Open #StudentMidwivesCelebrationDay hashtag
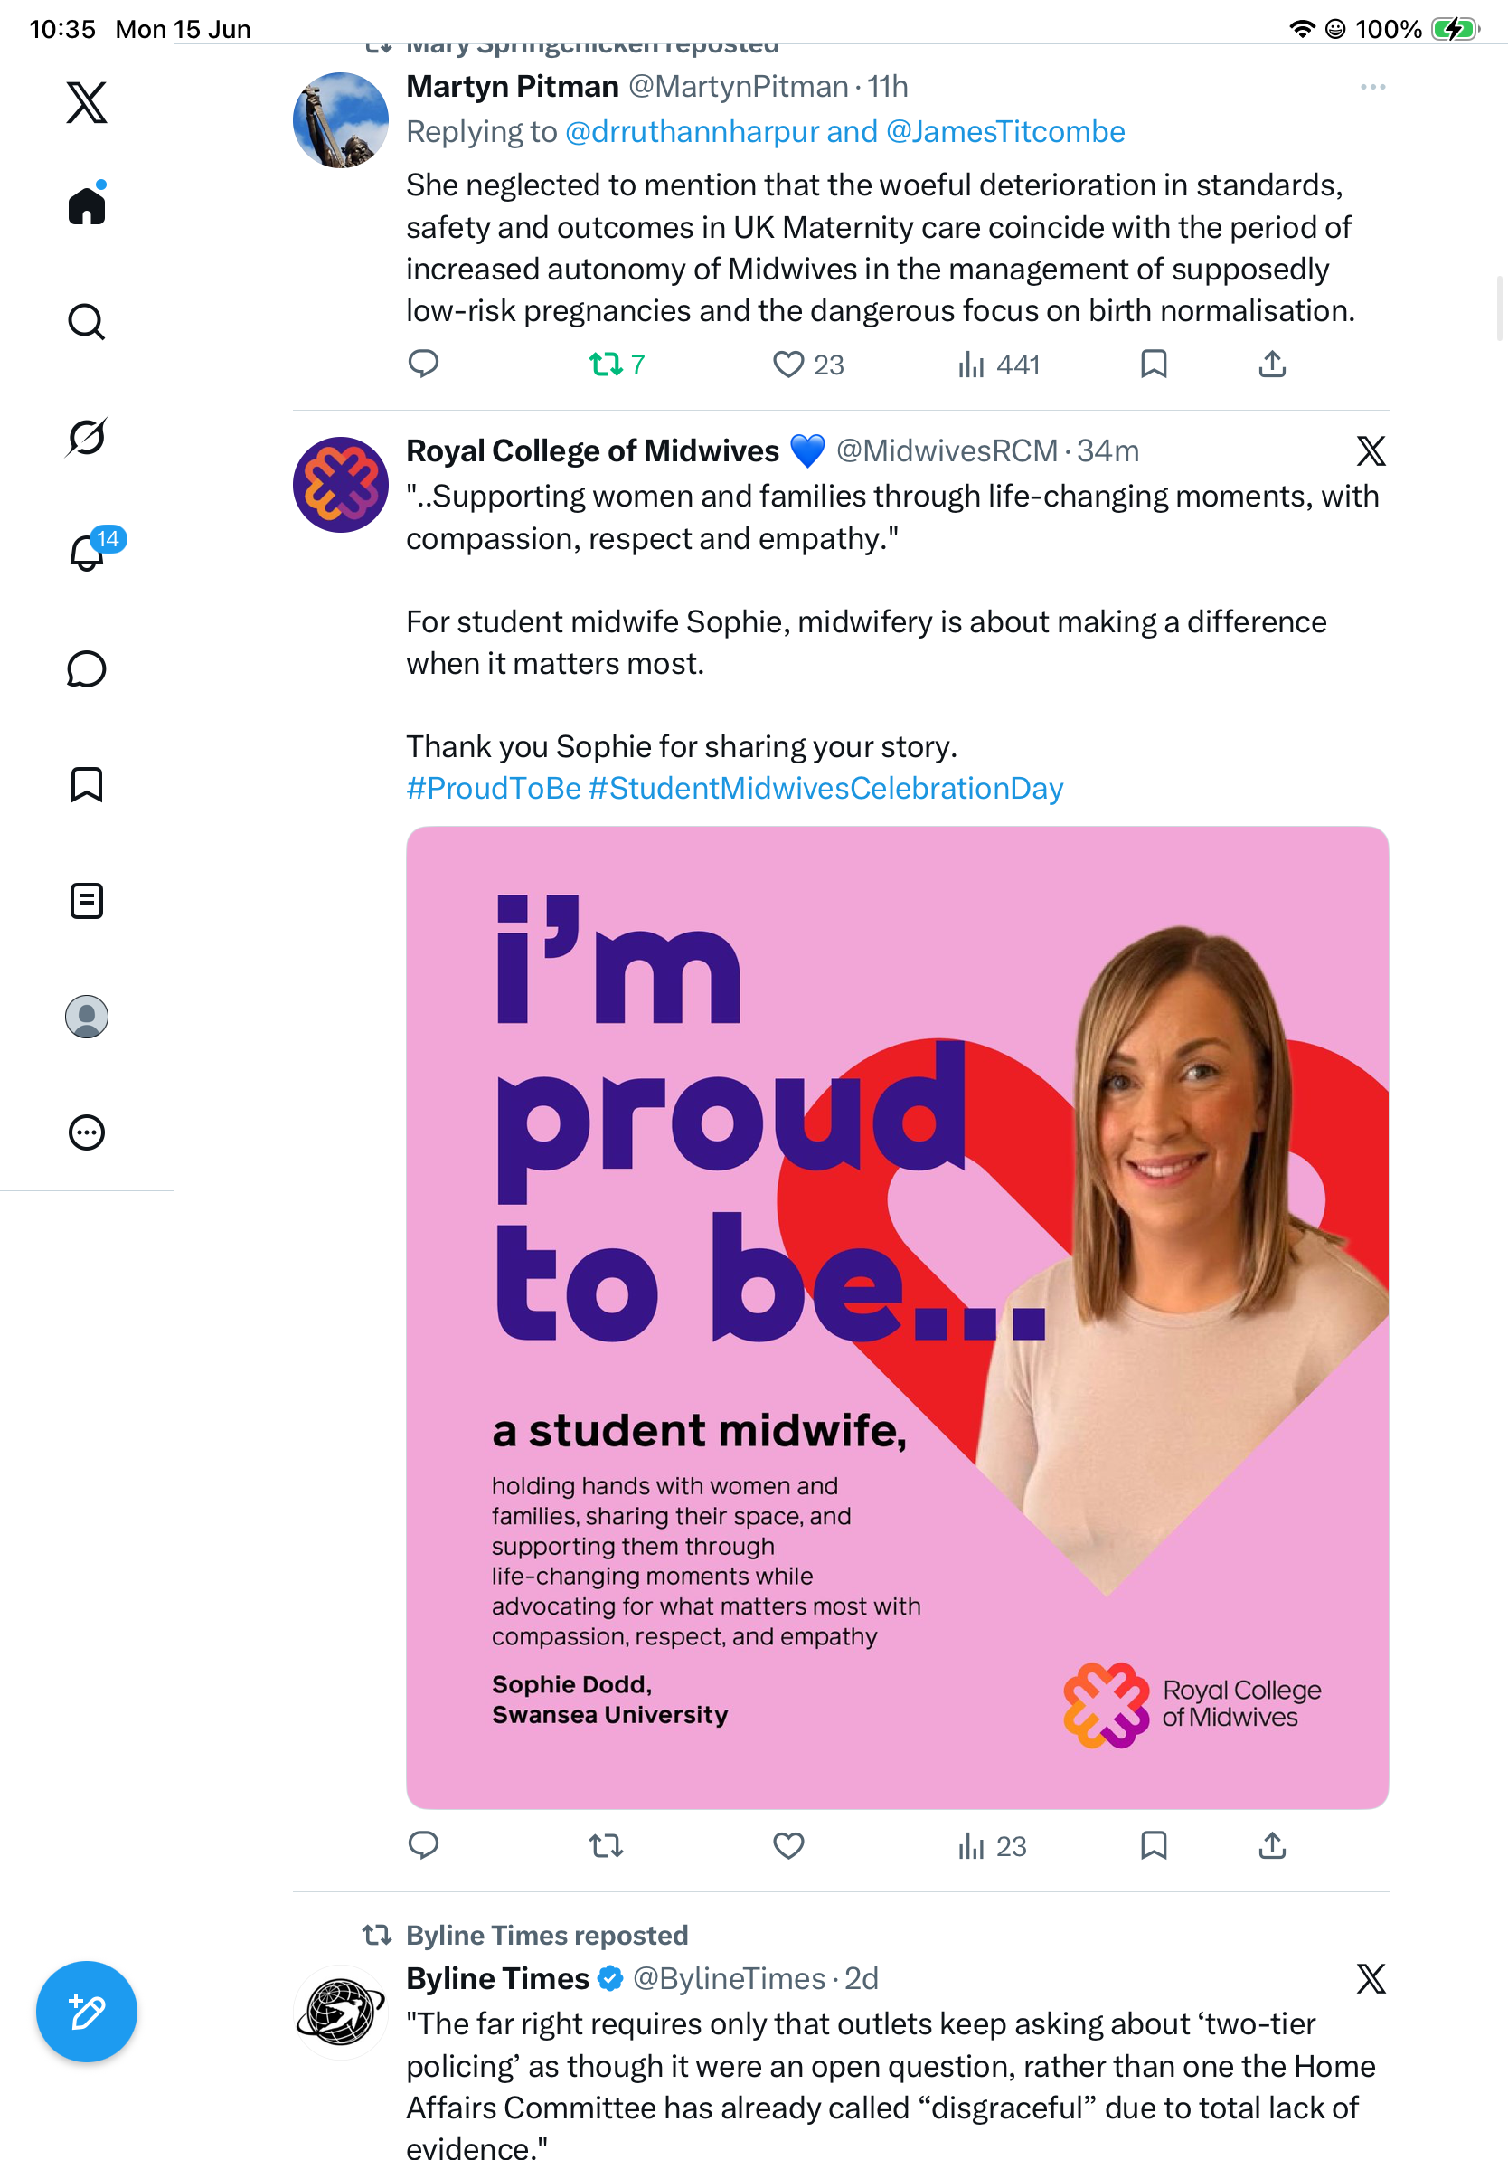The height and width of the screenshot is (2160, 1508). point(825,788)
